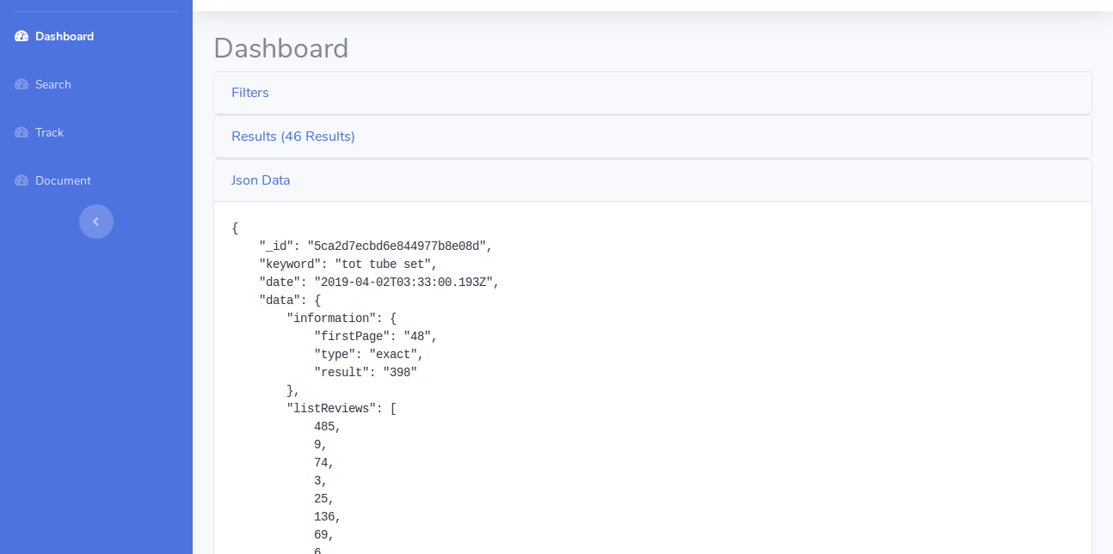
Task: Click the Dashboard page title heading
Action: click(281, 49)
